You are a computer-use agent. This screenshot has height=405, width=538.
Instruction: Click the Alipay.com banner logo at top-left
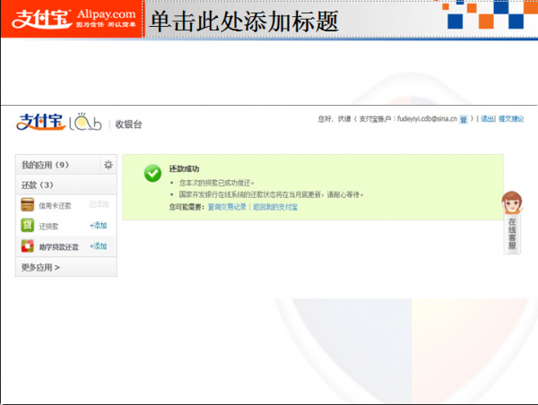click(70, 21)
